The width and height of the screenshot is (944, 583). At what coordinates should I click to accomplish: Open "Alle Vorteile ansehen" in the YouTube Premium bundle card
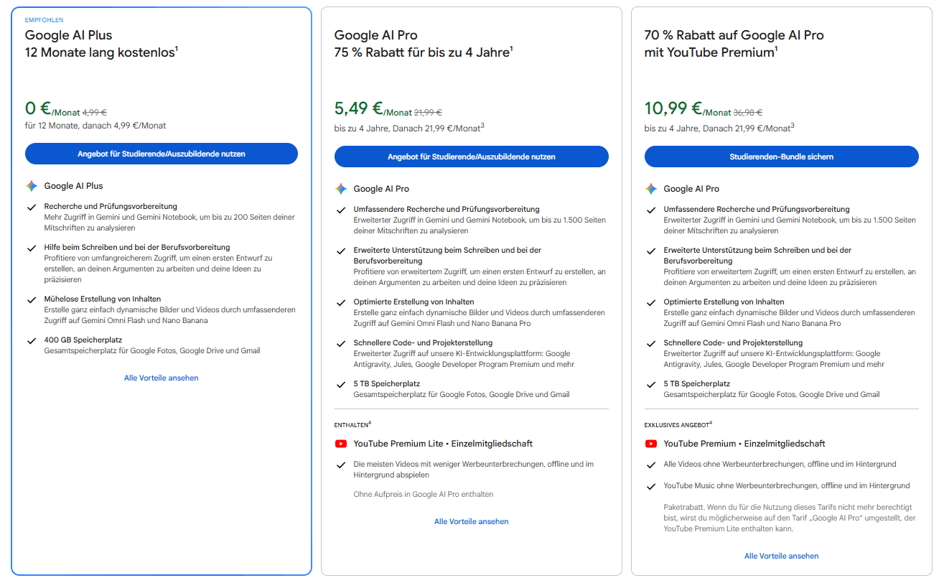pos(782,556)
